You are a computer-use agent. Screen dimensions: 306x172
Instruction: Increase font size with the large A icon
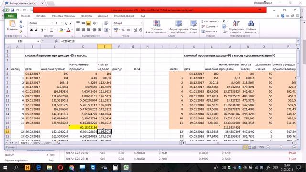tap(66, 23)
